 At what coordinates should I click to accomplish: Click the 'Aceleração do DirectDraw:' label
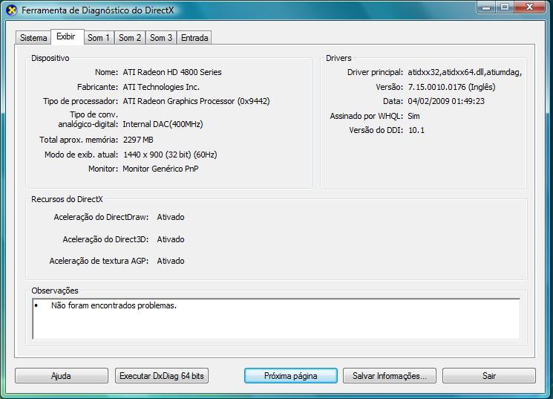[101, 217]
